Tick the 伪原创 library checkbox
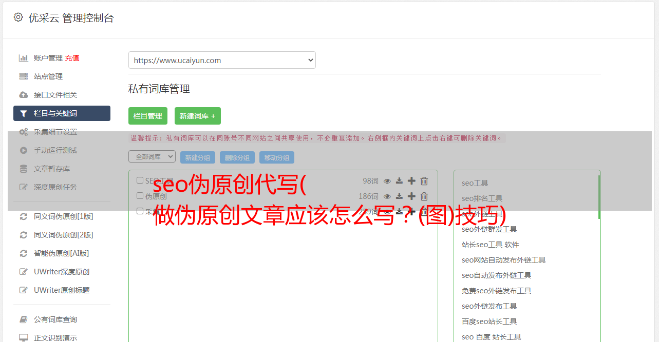This screenshot has width=659, height=342. point(140,196)
